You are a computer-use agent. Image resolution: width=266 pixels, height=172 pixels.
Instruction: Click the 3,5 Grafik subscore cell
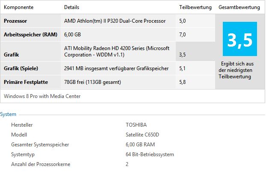[x=195, y=51]
